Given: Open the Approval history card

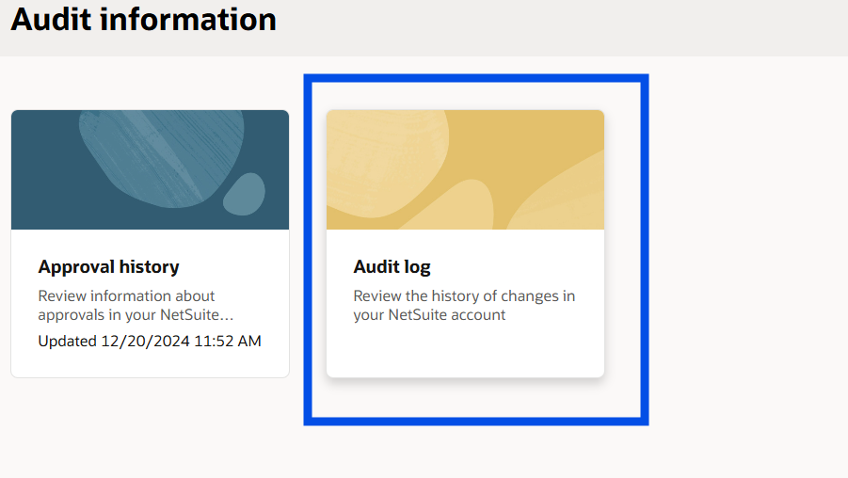Looking at the screenshot, I should (150, 244).
